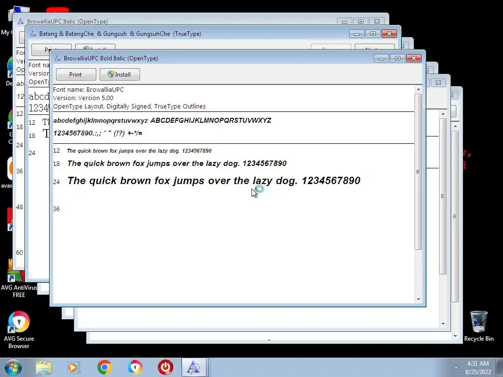Open the Recycle Bin desktop icon
Viewport: 503px width, 377px height.
[x=478, y=326]
